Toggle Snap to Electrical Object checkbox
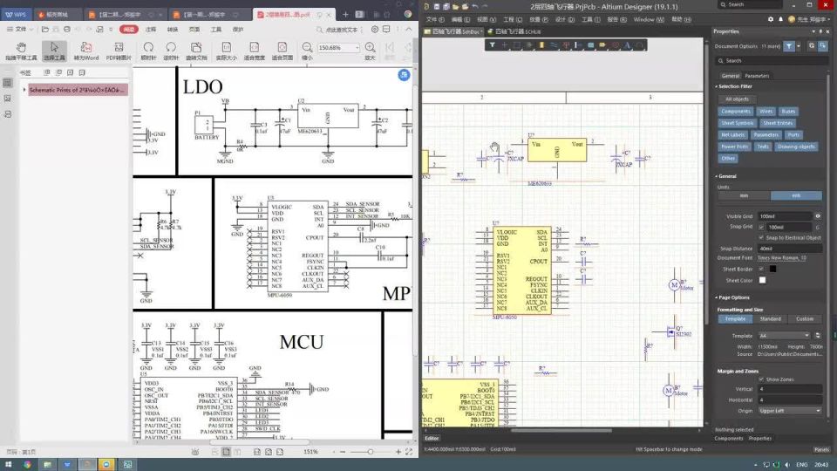Viewport: 837px width, 471px height. [761, 237]
